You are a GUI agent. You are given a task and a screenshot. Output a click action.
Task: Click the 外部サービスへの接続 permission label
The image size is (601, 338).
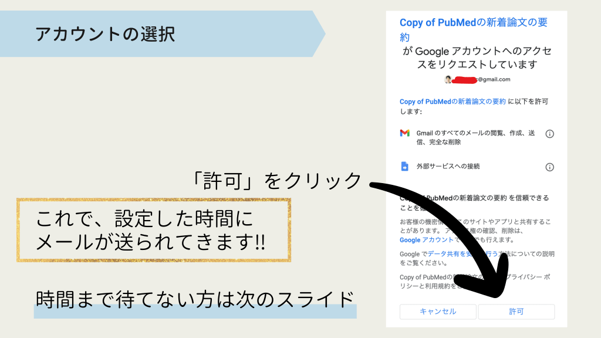coord(448,167)
